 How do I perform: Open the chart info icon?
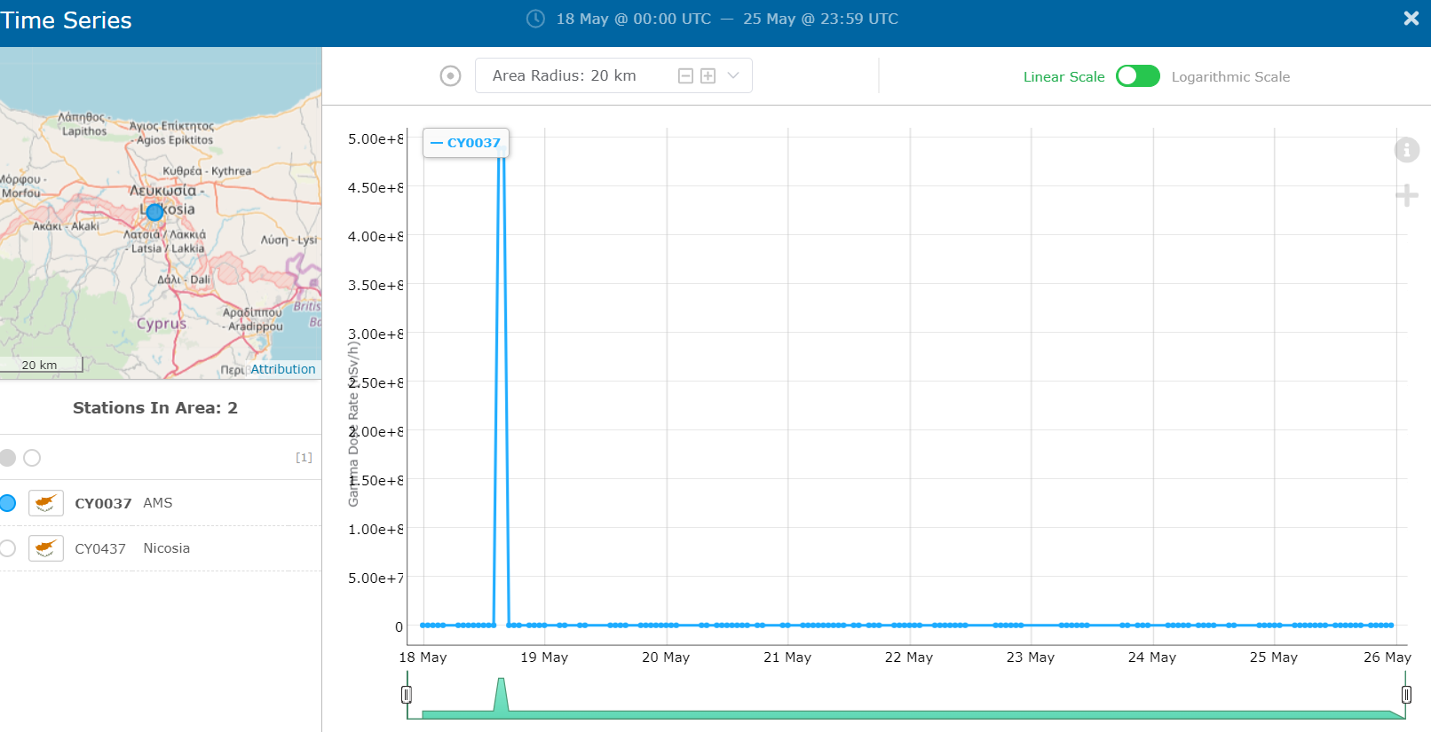pyautogui.click(x=1406, y=150)
